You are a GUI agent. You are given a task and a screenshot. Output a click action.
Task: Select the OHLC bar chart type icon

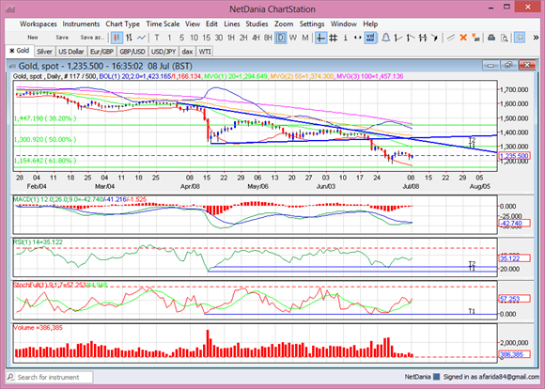click(129, 38)
